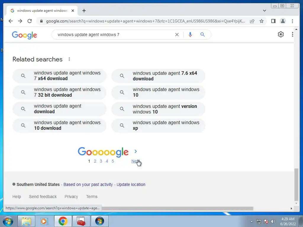Search 'windows update agent windows xp'
Image resolution: width=303 pixels, height=227 pixels.
click(x=158, y=125)
